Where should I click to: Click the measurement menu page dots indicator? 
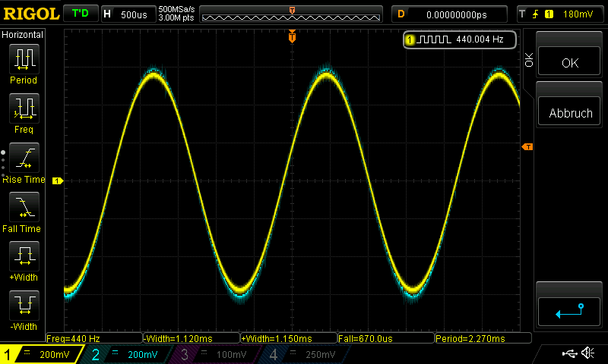[3, 164]
